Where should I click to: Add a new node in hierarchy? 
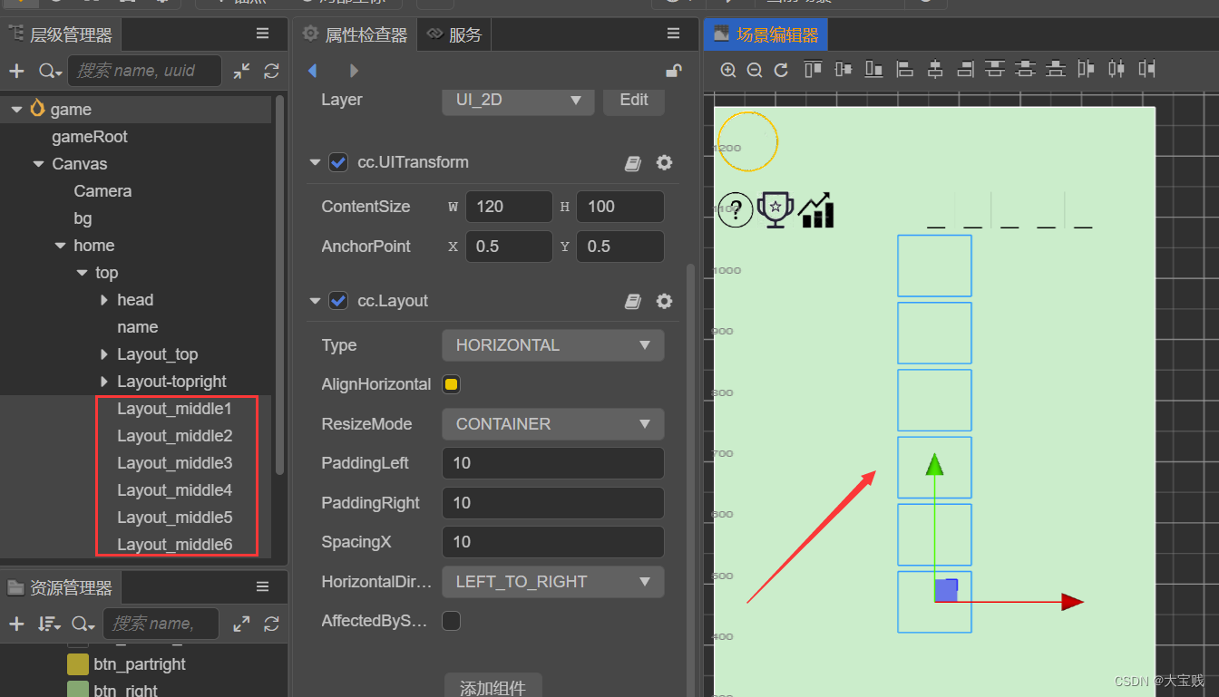click(x=16, y=71)
